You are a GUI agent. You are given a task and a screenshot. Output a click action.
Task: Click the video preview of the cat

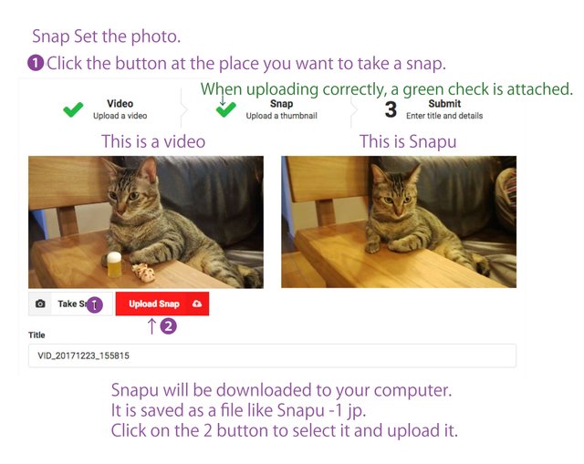click(146, 222)
